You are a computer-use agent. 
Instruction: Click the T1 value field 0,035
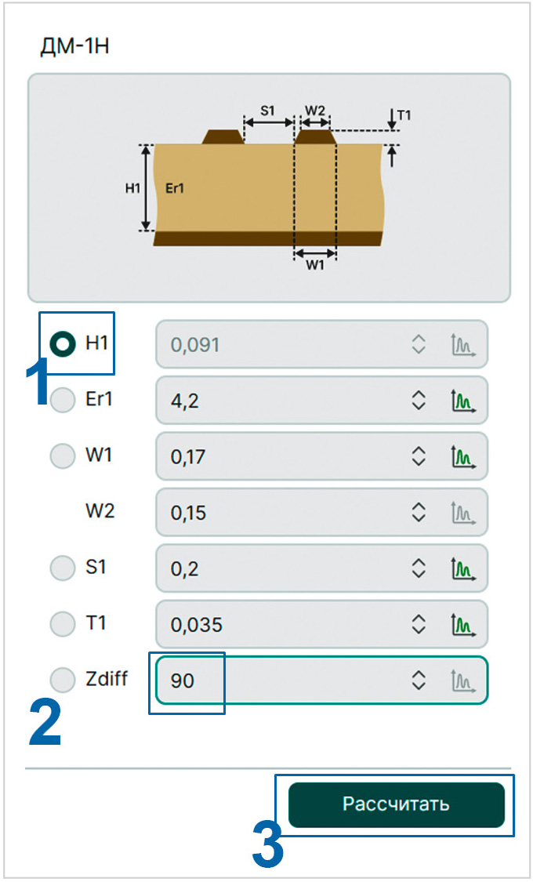tap(321, 624)
